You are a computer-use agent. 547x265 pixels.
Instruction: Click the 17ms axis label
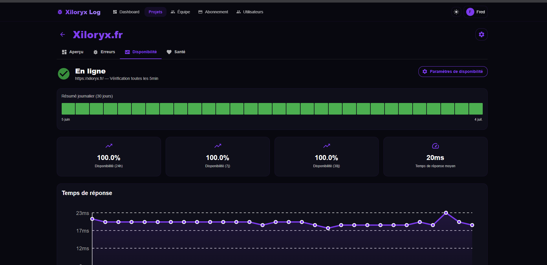click(x=83, y=231)
